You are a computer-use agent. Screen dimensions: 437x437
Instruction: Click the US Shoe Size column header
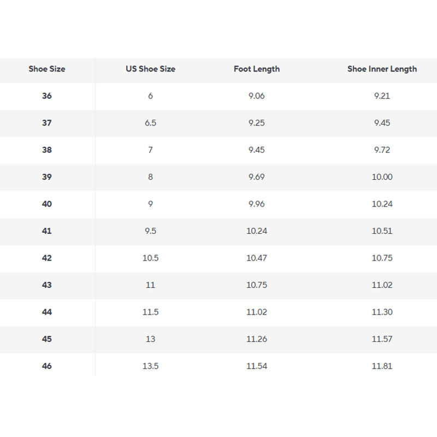pyautogui.click(x=150, y=69)
